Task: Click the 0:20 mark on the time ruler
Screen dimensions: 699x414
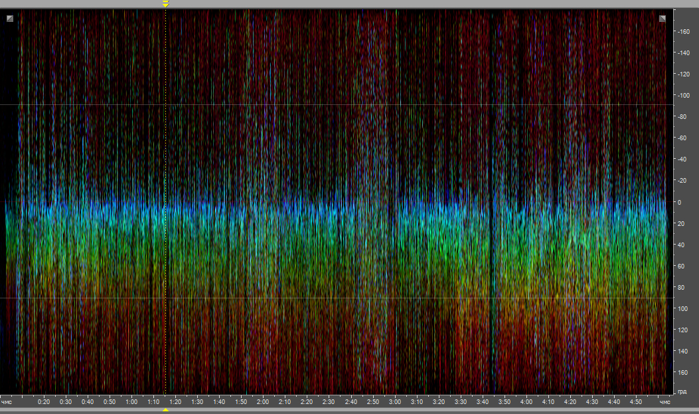Action: click(44, 402)
